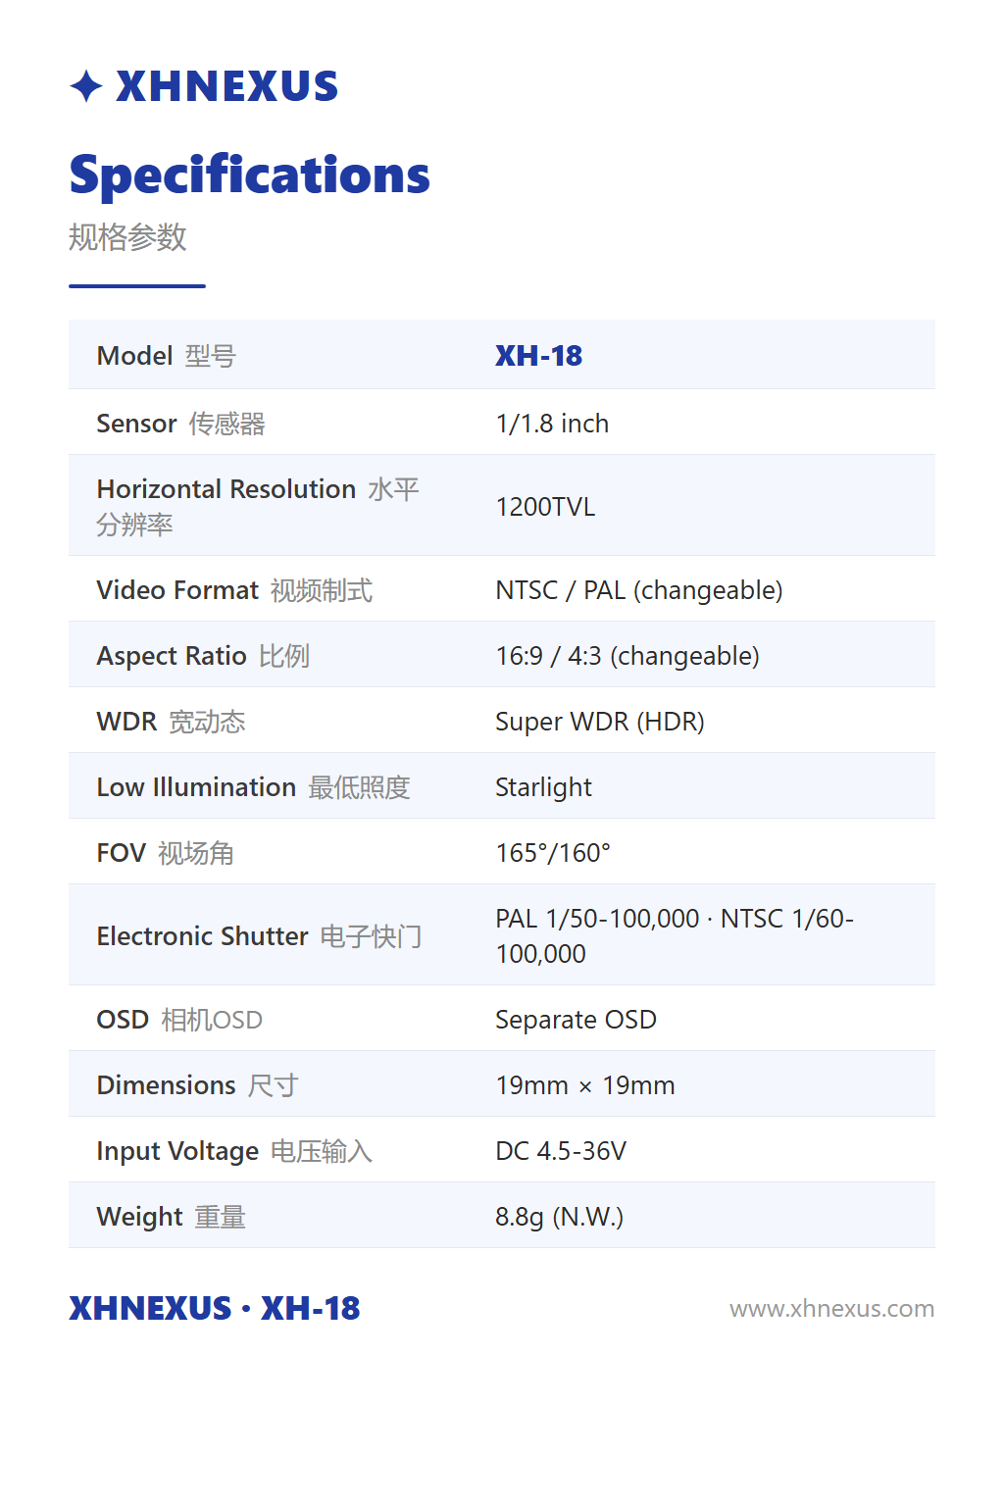1004x1506 pixels.
Task: Select the FOV 视场角 label
Action: [x=165, y=853]
